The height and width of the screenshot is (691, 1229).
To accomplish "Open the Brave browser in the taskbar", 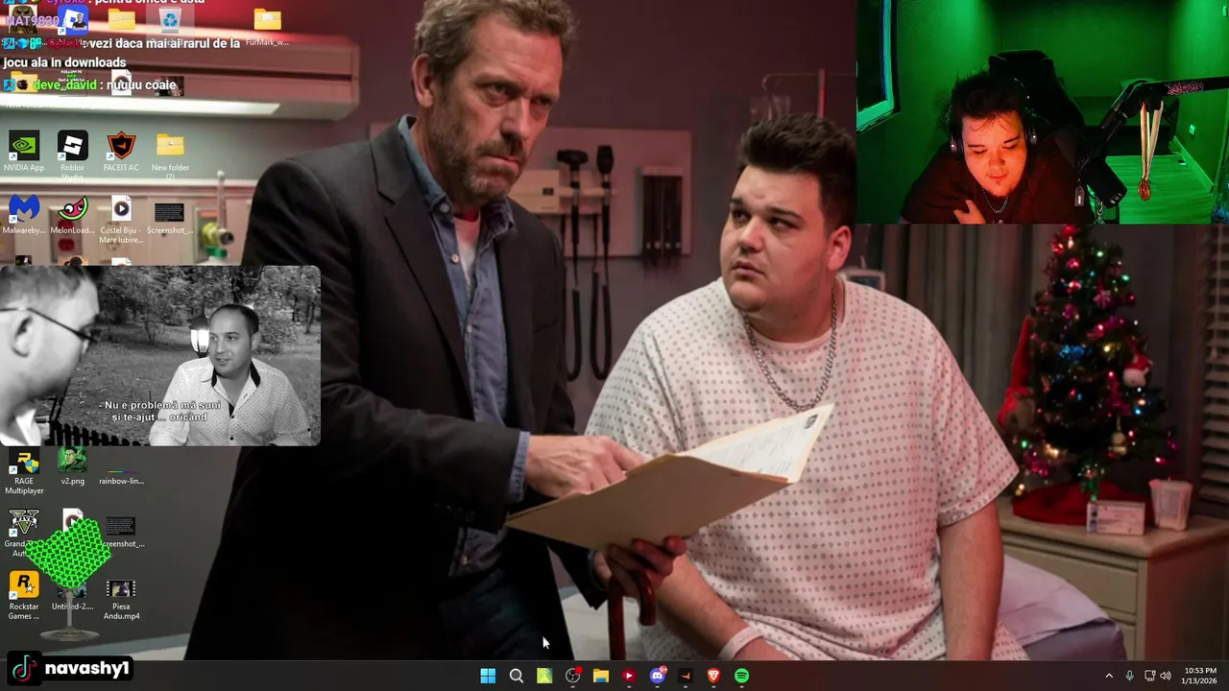I will click(713, 676).
